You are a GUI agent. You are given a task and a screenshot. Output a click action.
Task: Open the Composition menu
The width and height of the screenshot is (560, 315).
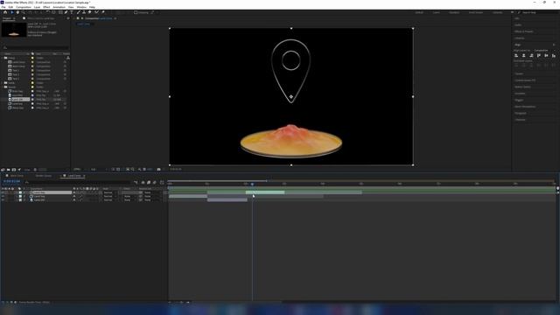click(x=24, y=7)
